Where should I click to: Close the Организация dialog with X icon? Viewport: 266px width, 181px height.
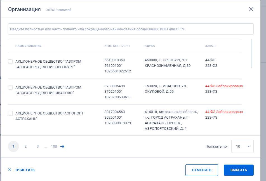tap(251, 9)
